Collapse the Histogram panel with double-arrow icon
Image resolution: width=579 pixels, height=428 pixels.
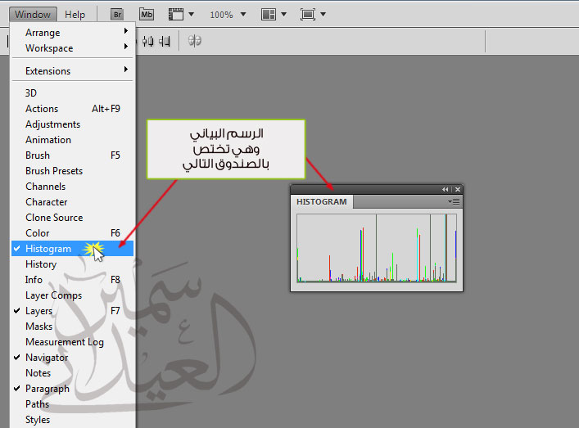point(446,189)
